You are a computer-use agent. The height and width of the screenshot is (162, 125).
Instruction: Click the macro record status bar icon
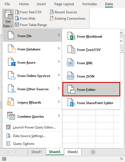4,159
